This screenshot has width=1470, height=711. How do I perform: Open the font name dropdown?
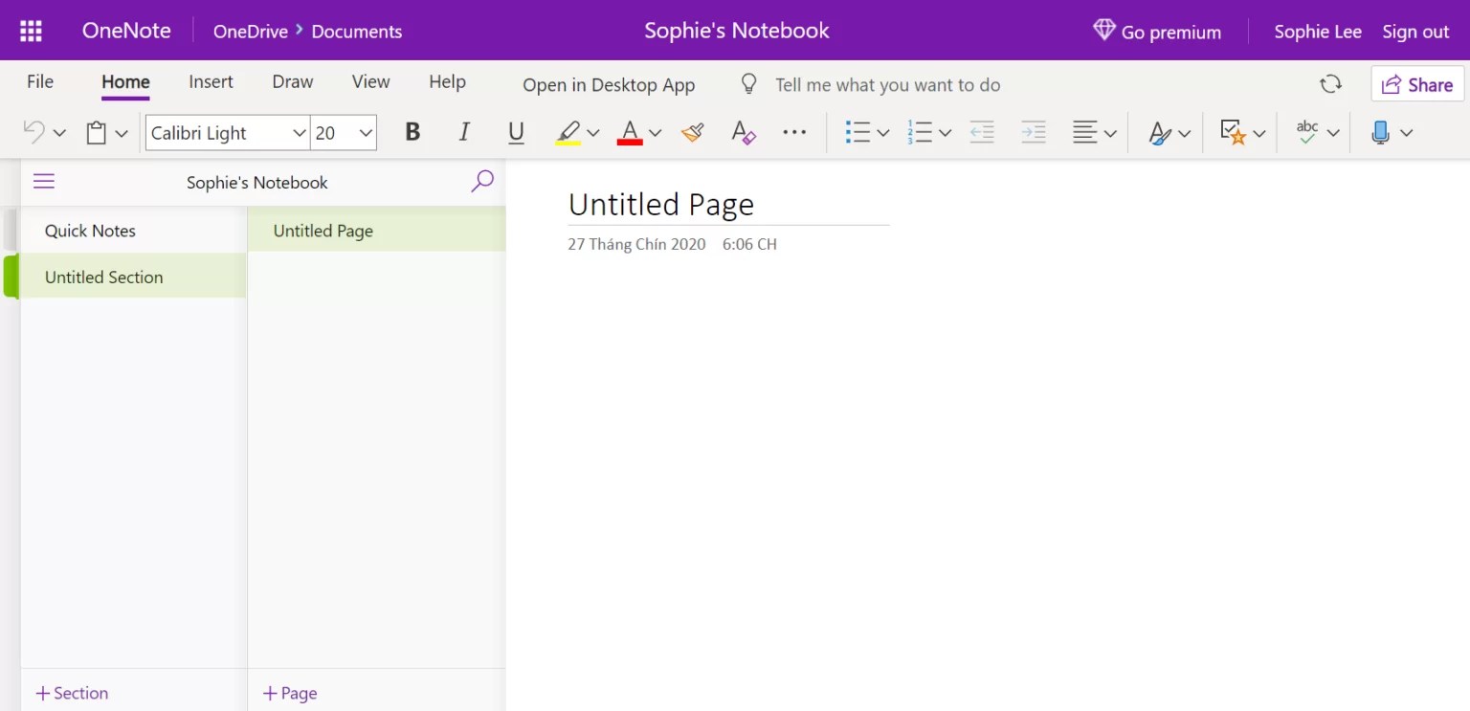click(299, 133)
